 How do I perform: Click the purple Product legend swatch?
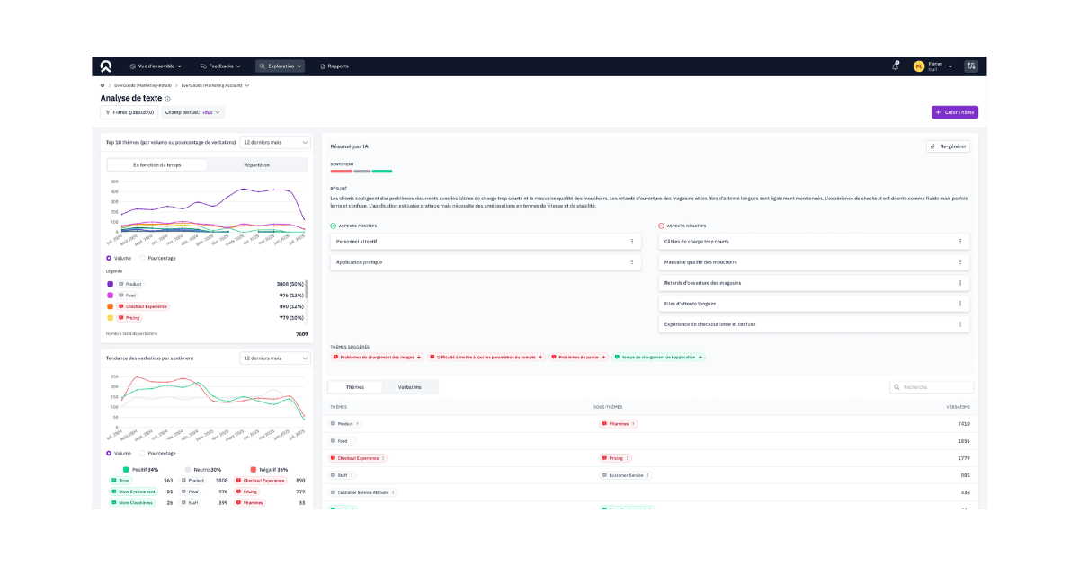(x=110, y=284)
